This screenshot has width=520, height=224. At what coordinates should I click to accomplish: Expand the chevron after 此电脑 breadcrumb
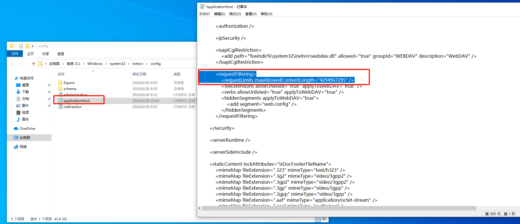(x=63, y=64)
